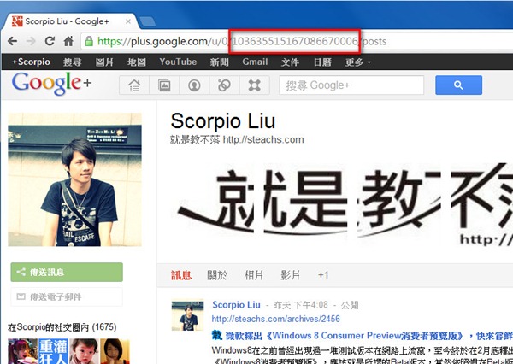Go to the browser Home icon
The height and width of the screenshot is (364, 513).
click(68, 41)
